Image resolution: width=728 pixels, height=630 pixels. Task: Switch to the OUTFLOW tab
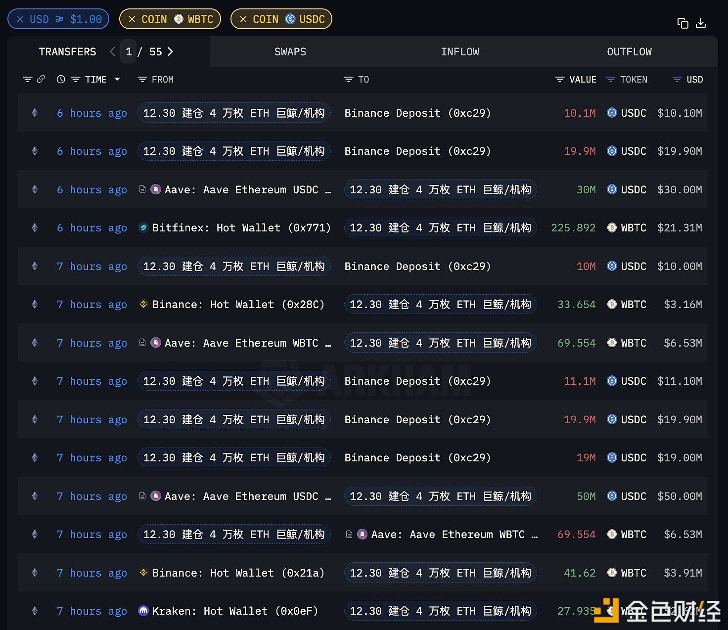point(630,51)
